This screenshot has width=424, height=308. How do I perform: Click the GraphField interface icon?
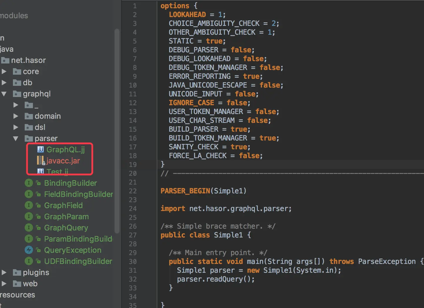tap(29, 205)
